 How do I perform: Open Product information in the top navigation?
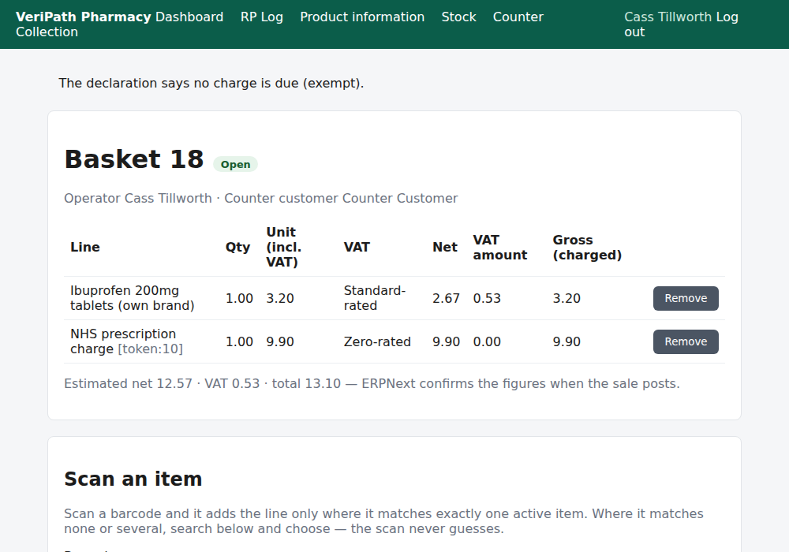(362, 17)
